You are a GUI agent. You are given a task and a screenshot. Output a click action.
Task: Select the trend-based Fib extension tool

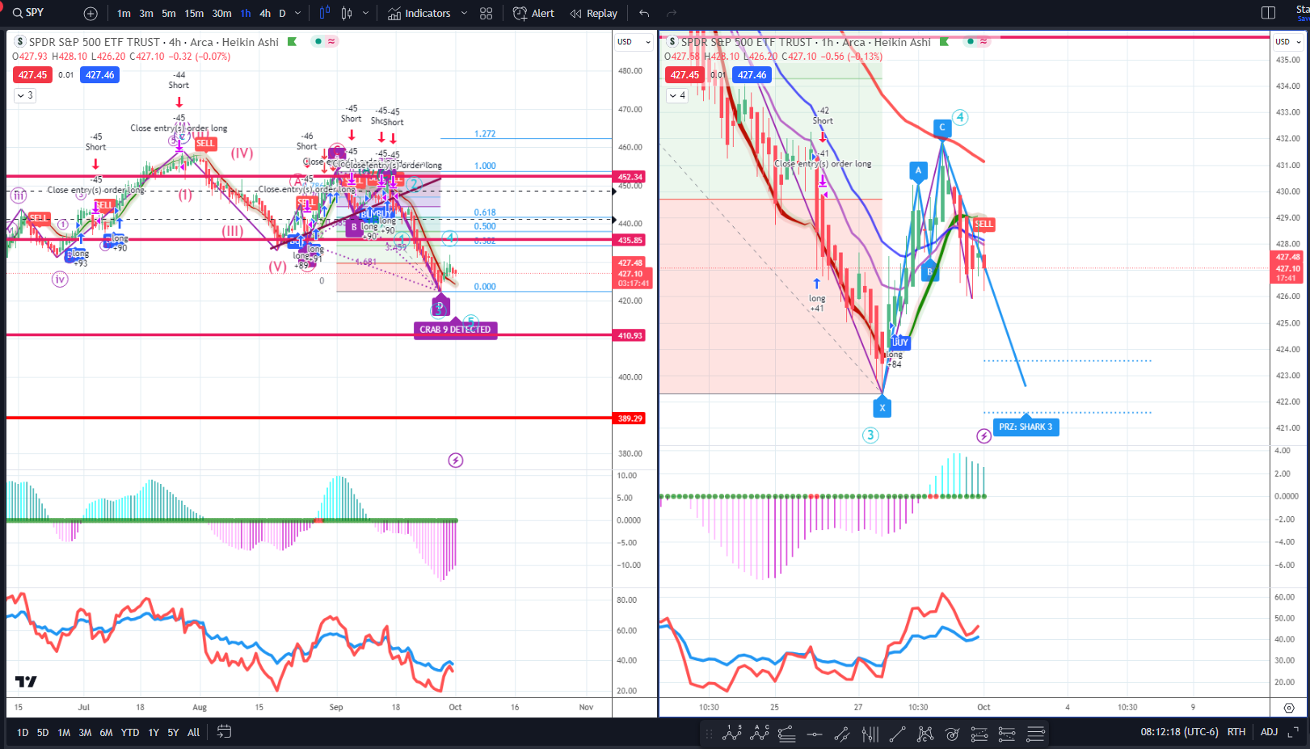(979, 734)
